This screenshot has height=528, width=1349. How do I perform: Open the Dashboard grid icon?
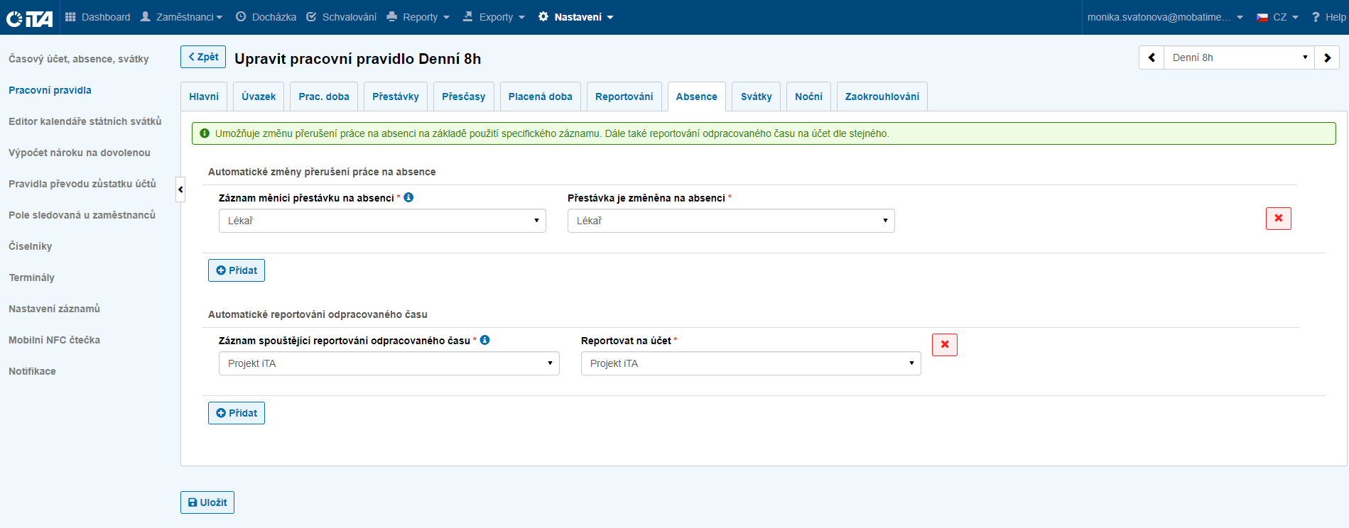(x=70, y=17)
